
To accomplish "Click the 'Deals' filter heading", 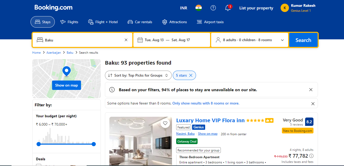I will pos(41,159).
